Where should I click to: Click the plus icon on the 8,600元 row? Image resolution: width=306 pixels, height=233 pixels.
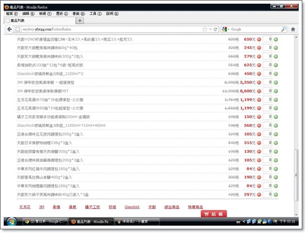coord(276,91)
